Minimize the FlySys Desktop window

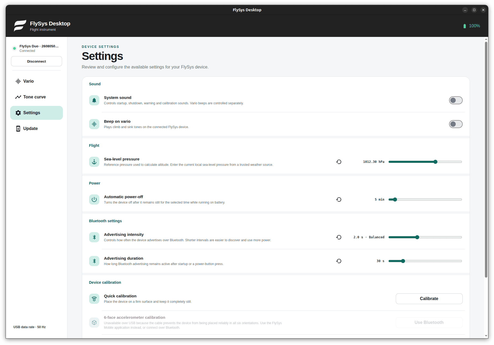(465, 10)
